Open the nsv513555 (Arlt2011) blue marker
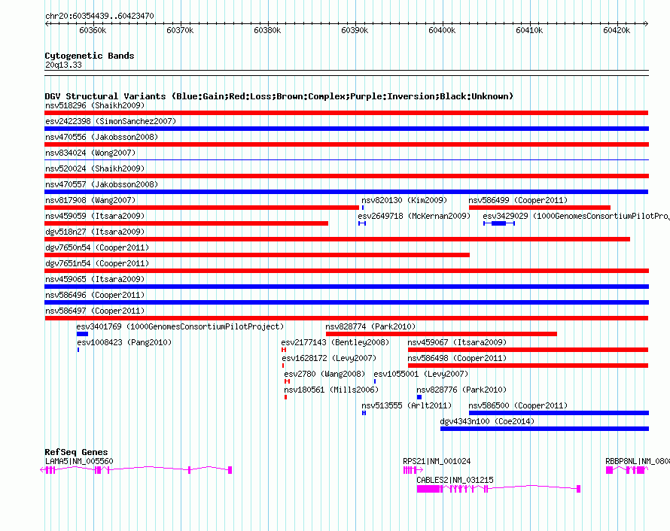This screenshot has height=531, width=670. (x=364, y=413)
